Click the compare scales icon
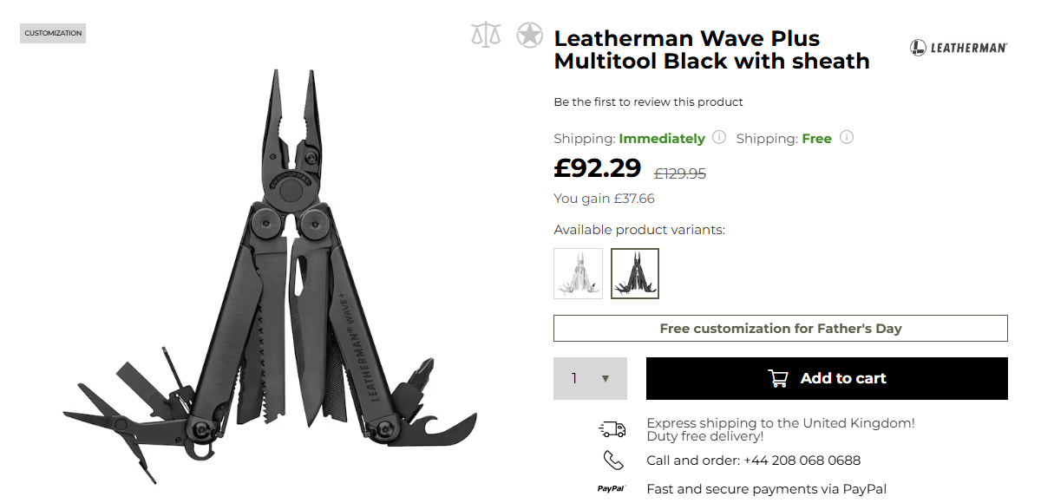The width and height of the screenshot is (1041, 503). pos(486,35)
